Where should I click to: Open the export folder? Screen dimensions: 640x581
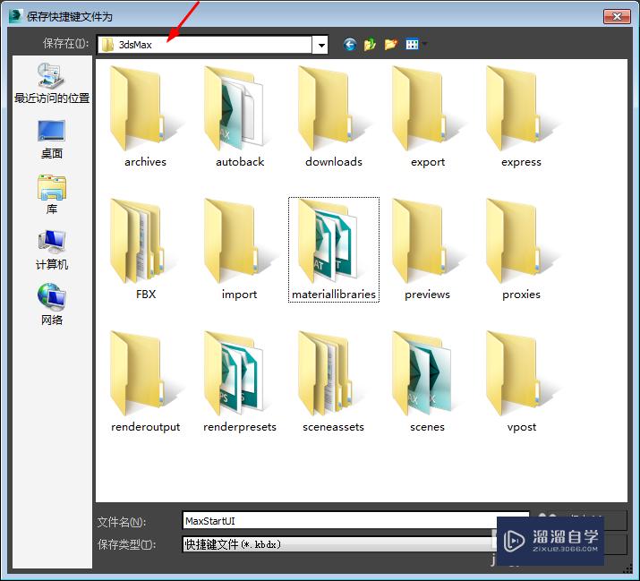[x=427, y=117]
